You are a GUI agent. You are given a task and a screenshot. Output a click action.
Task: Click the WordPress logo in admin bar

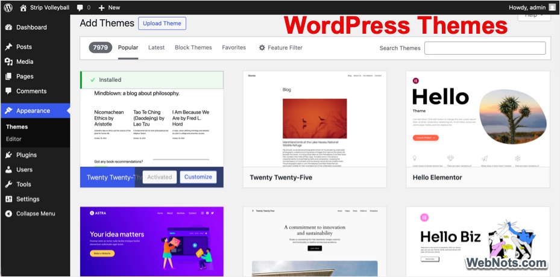8,7
